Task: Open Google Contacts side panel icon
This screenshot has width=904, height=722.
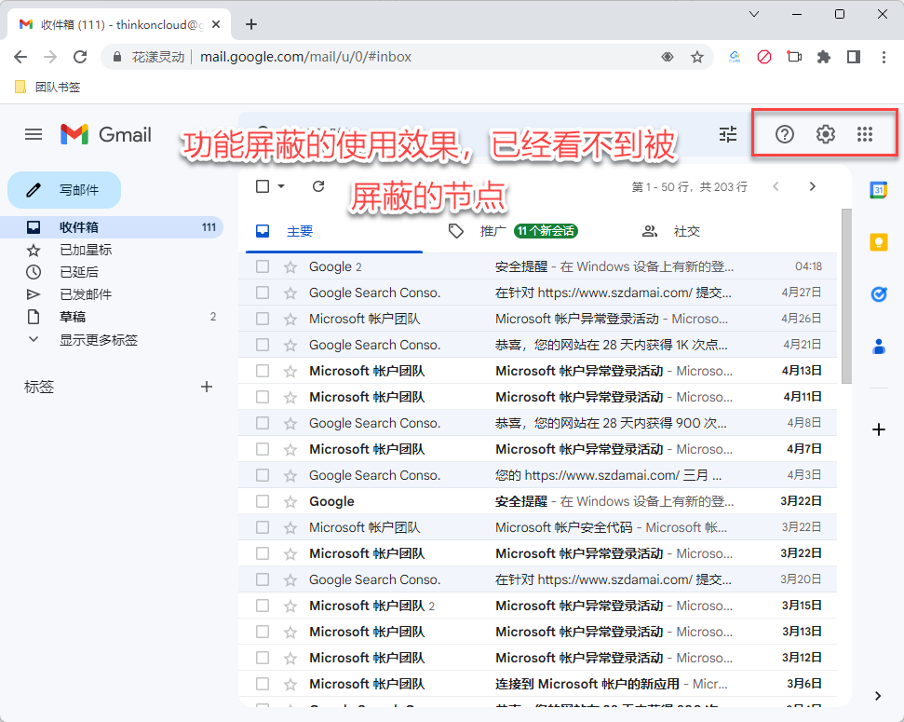Action: (879, 347)
